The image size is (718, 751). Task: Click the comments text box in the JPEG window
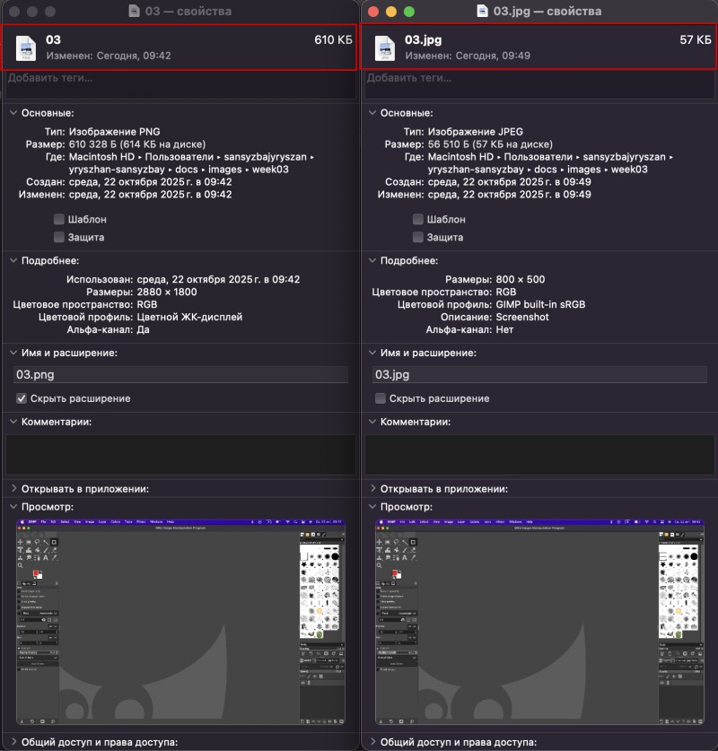[x=538, y=454]
